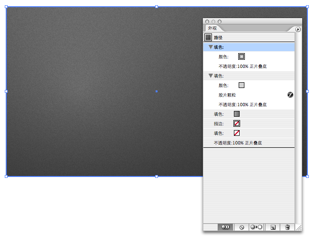Click the Clear Appearance icon

242,227
